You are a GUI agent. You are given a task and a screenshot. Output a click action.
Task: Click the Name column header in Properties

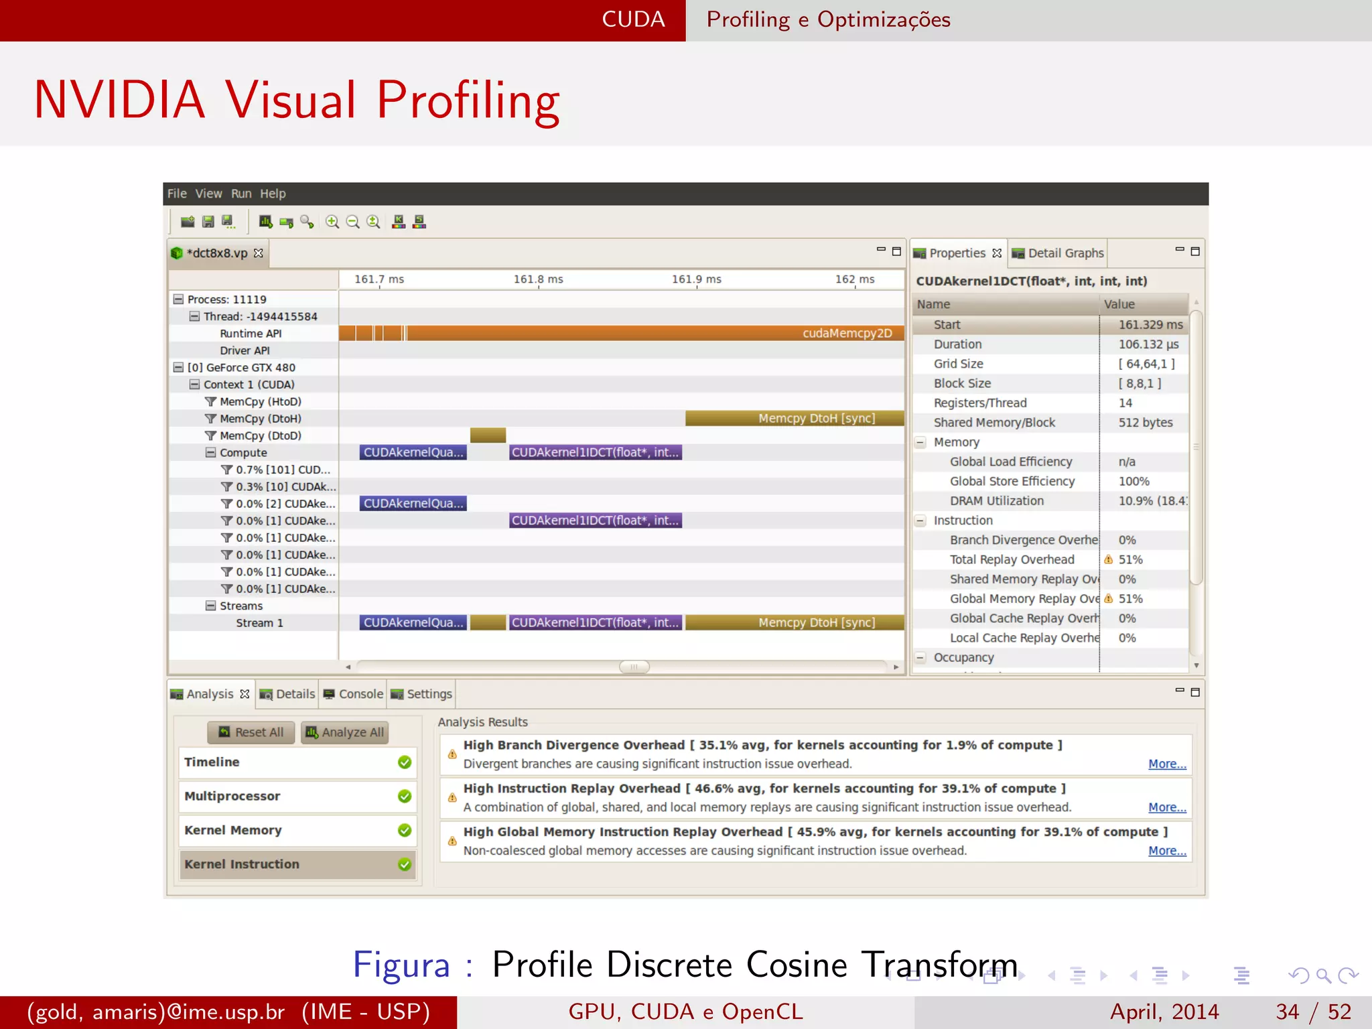(x=1006, y=304)
